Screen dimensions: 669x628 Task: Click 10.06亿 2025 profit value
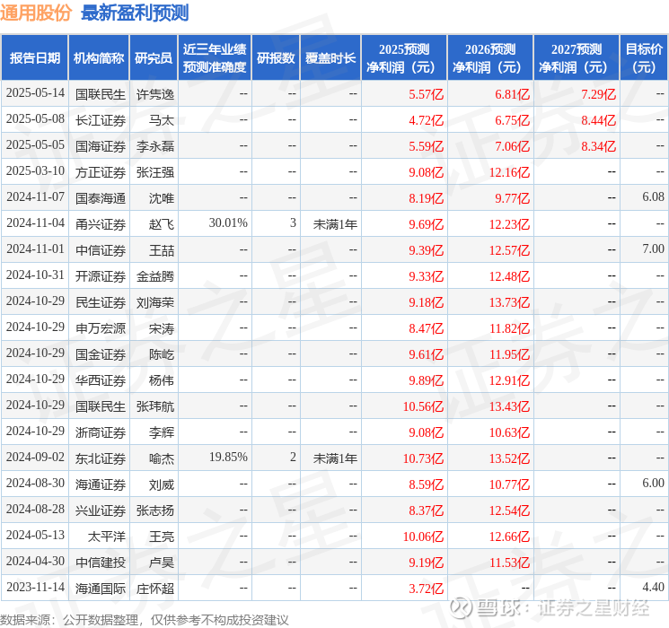point(423,536)
